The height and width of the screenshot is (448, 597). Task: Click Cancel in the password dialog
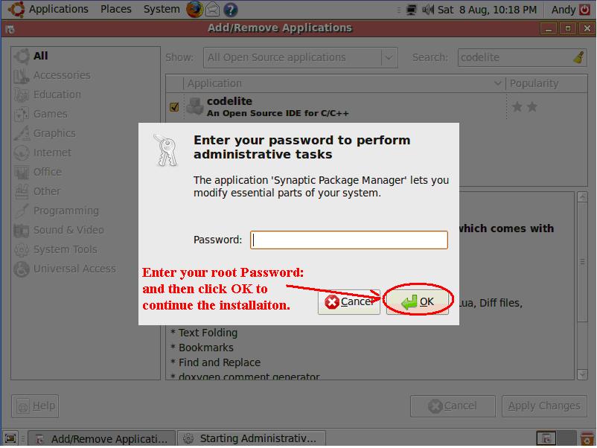[349, 302]
